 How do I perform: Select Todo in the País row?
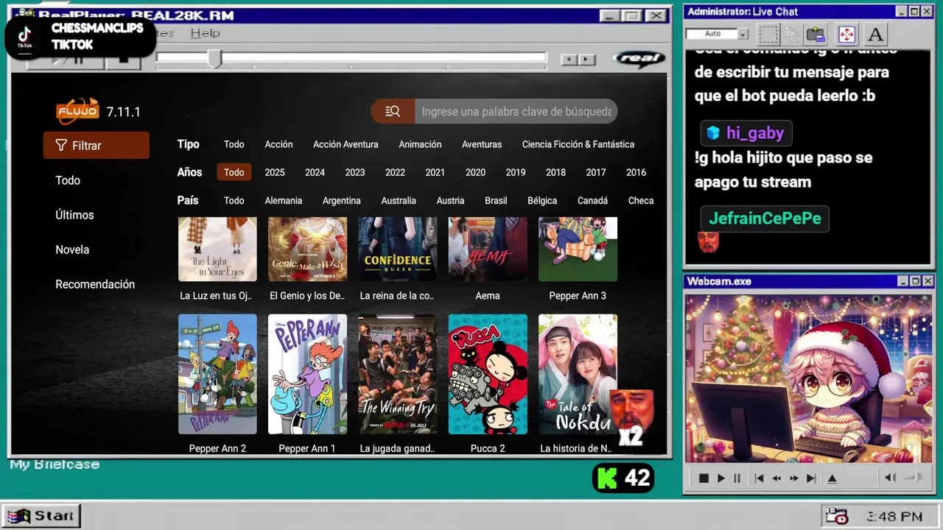[234, 200]
